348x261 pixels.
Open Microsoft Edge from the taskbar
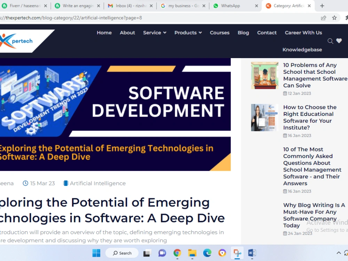tap(207, 253)
